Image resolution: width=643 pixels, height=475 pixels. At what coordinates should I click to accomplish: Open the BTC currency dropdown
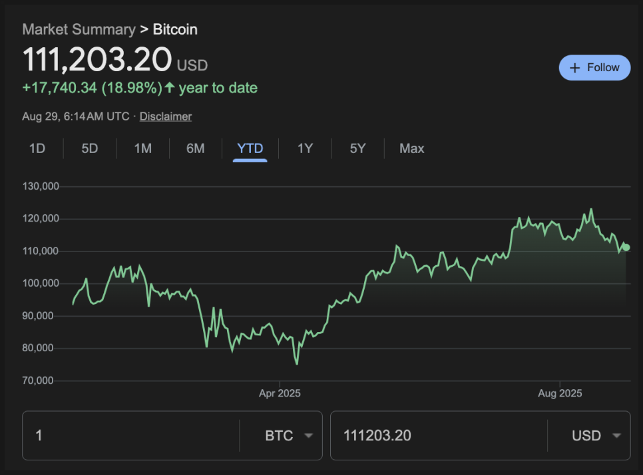tap(289, 435)
